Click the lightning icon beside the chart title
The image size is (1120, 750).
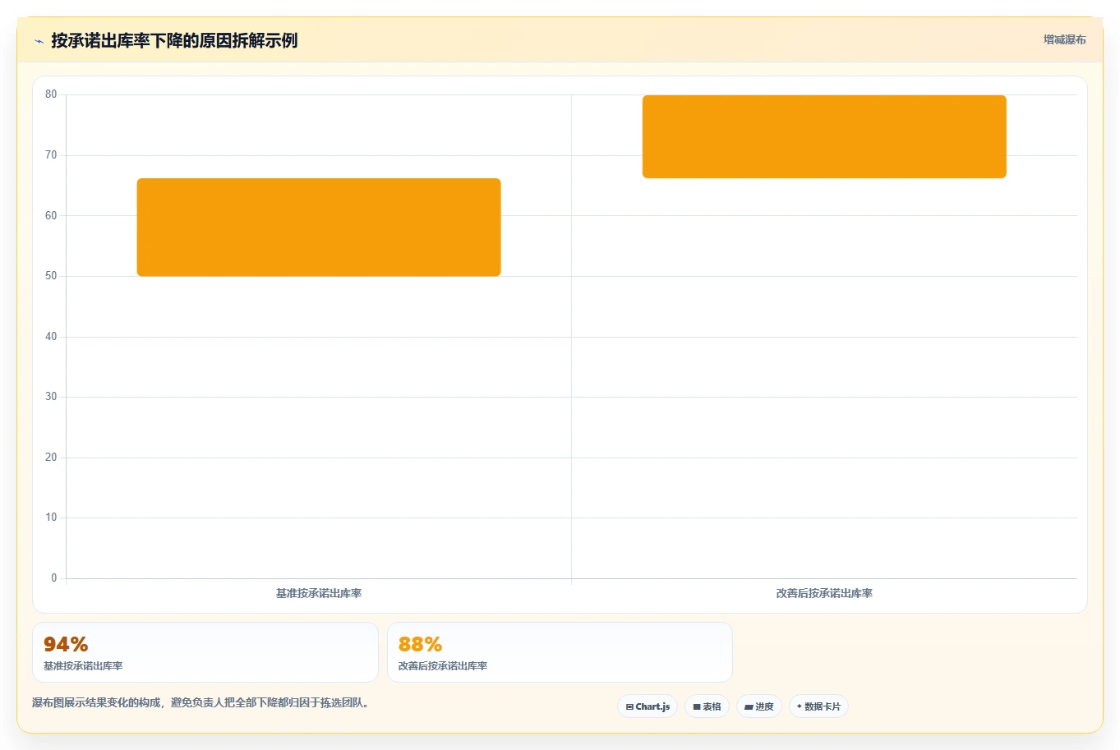(x=39, y=41)
